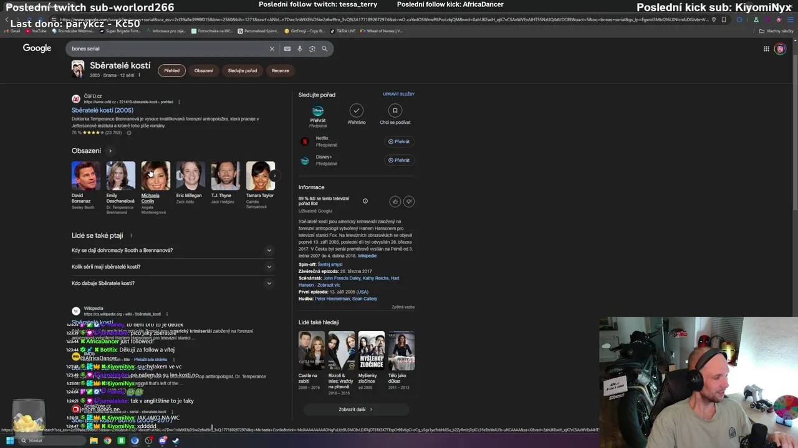Clear the Google search box text
Viewport: 798px width, 448px height.
[x=272, y=49]
